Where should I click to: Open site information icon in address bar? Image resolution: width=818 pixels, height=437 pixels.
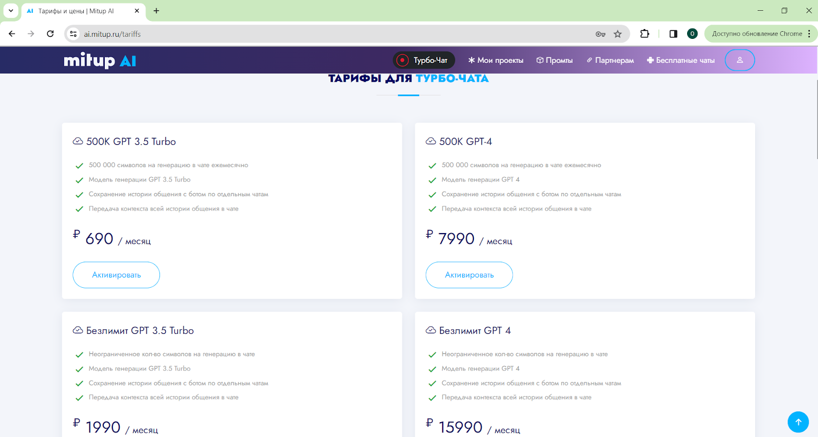point(74,34)
